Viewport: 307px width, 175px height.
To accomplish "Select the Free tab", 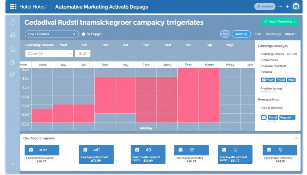I will (258, 34).
